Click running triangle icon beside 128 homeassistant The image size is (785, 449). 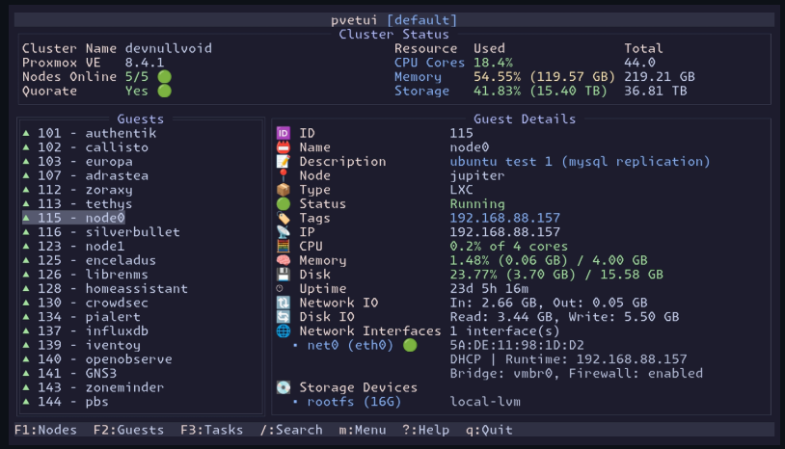(26, 288)
